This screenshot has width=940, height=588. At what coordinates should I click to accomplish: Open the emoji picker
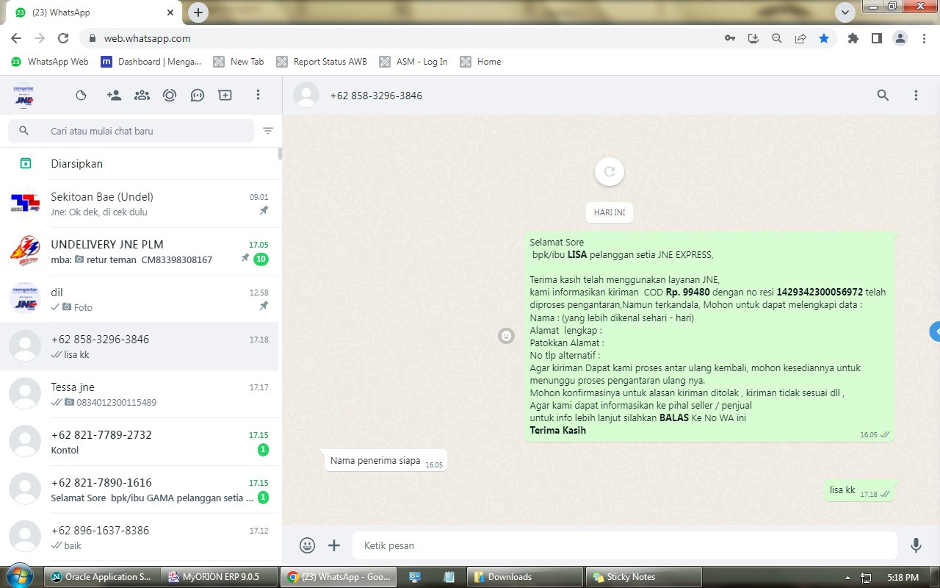307,545
